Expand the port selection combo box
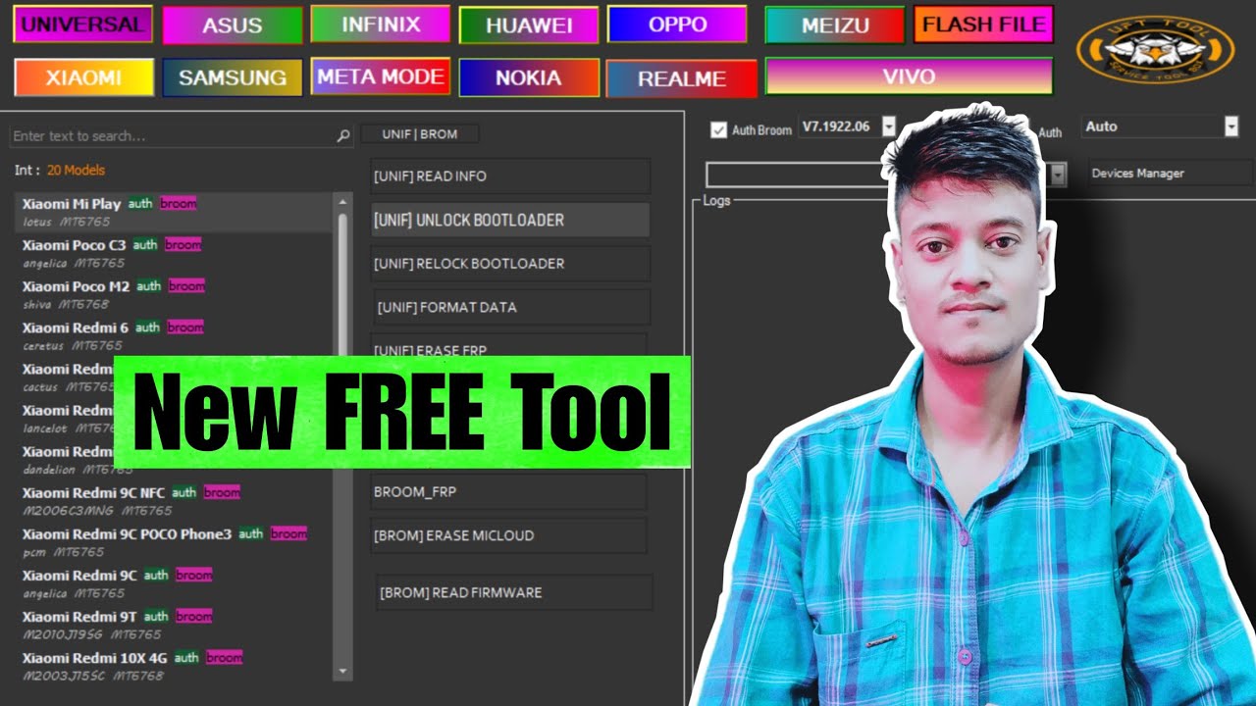 click(1058, 175)
